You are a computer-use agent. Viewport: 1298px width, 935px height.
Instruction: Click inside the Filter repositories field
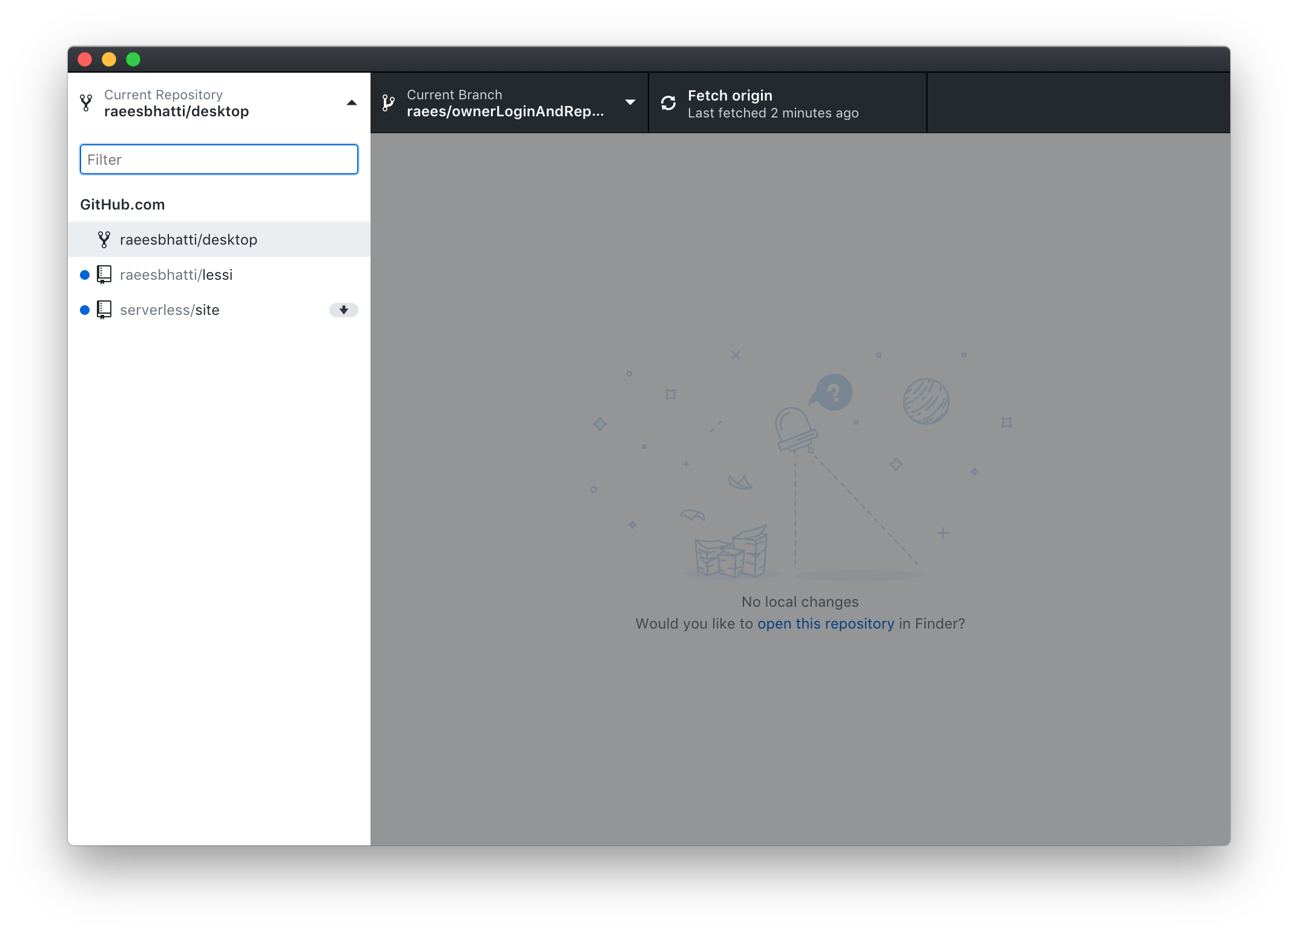[x=219, y=159]
